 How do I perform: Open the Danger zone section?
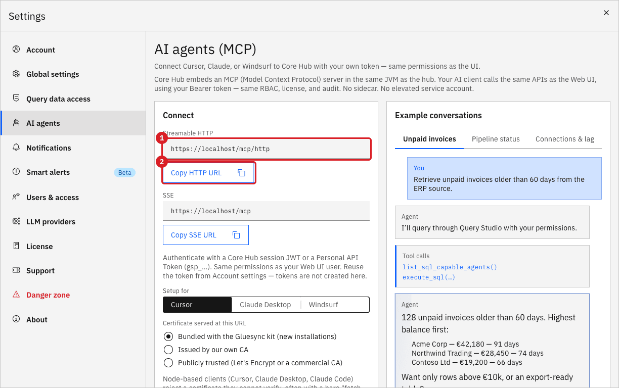[x=73, y=295]
